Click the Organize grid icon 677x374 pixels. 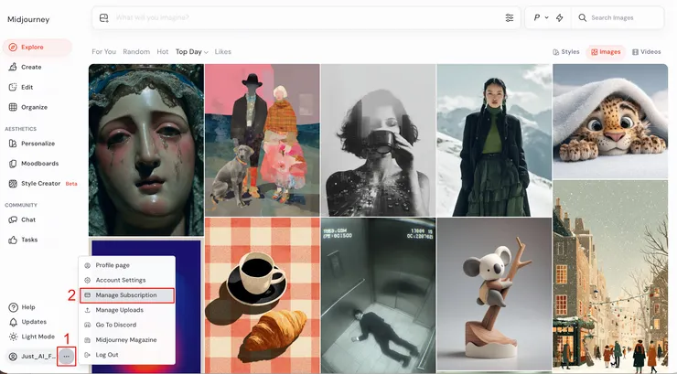13,107
